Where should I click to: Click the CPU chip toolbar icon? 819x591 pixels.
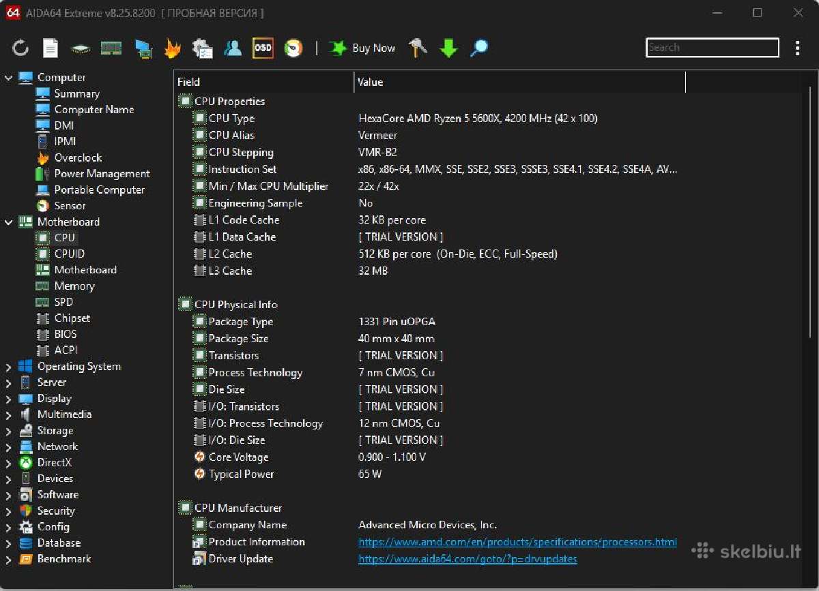[81, 48]
